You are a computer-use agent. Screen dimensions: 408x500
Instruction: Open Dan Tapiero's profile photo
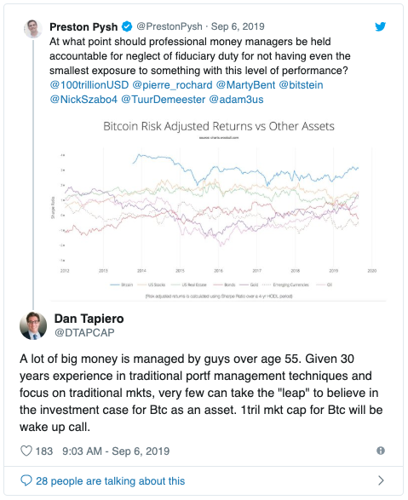coord(33,325)
